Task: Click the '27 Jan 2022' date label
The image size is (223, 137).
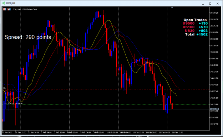Action: tap(7, 132)
